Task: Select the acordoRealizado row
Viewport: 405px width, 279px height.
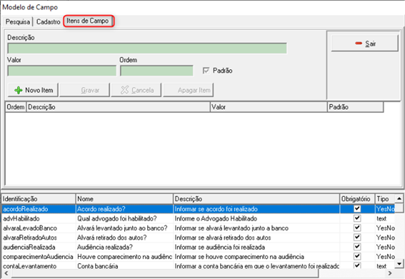Action: (199, 209)
